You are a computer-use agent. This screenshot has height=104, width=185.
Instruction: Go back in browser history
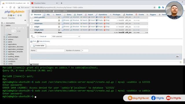tap(3, 7)
